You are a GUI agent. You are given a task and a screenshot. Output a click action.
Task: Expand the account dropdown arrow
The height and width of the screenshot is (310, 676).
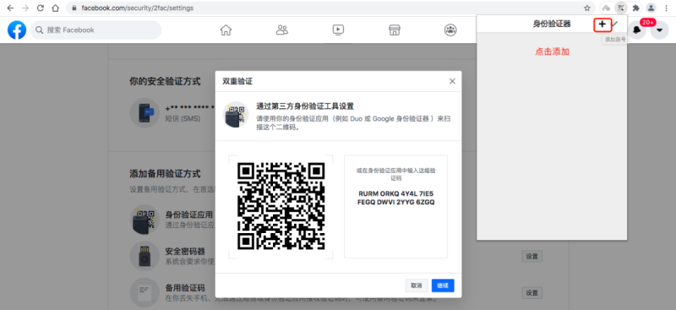(x=659, y=30)
